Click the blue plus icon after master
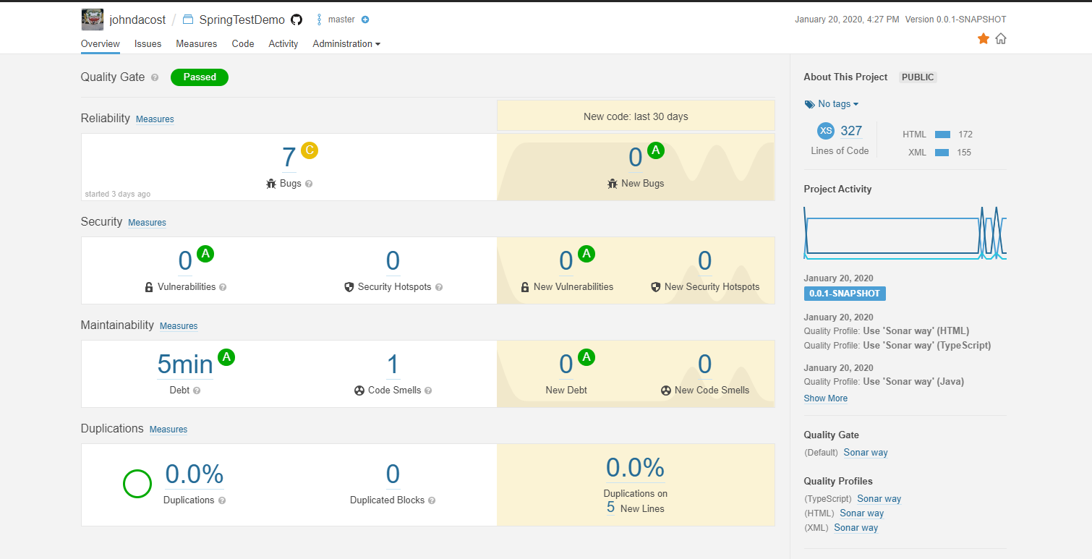The image size is (1092, 559). point(365,20)
